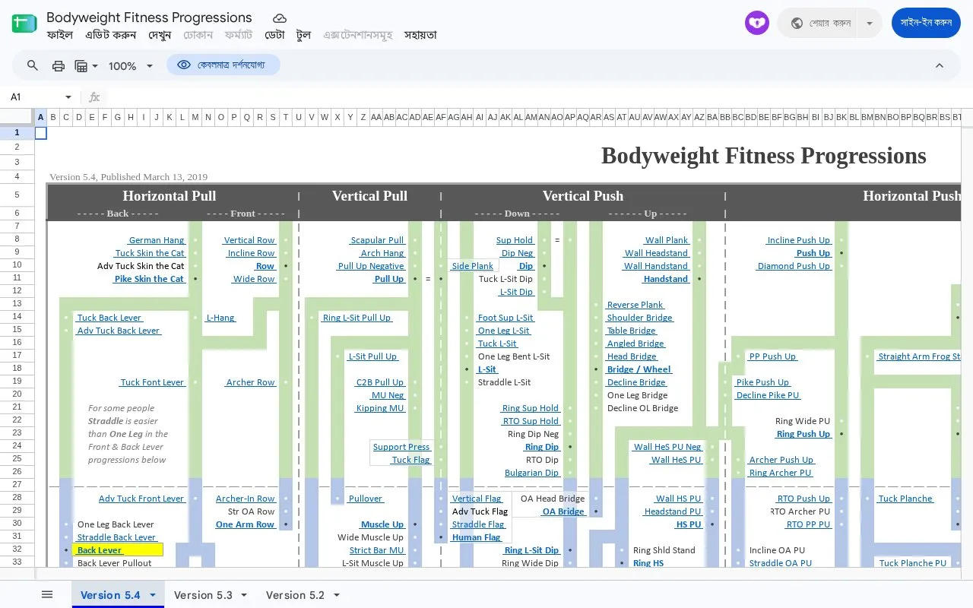Print the spreadsheet using printer icon

click(59, 66)
